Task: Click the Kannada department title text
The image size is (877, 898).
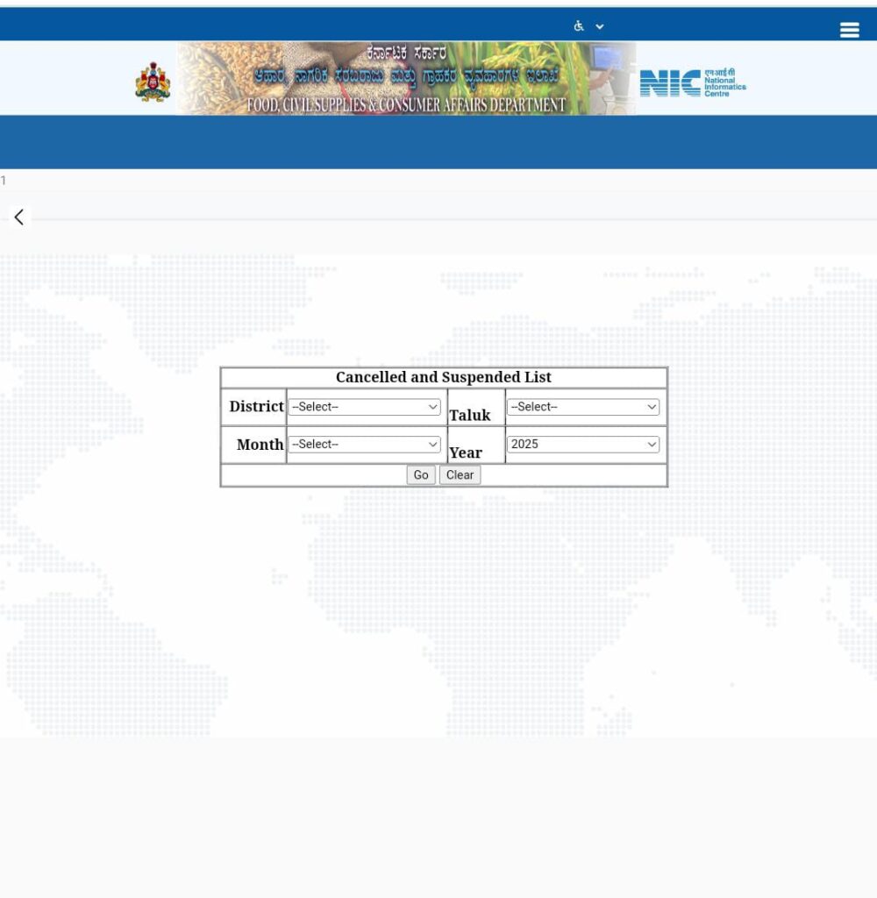Action: [x=406, y=75]
